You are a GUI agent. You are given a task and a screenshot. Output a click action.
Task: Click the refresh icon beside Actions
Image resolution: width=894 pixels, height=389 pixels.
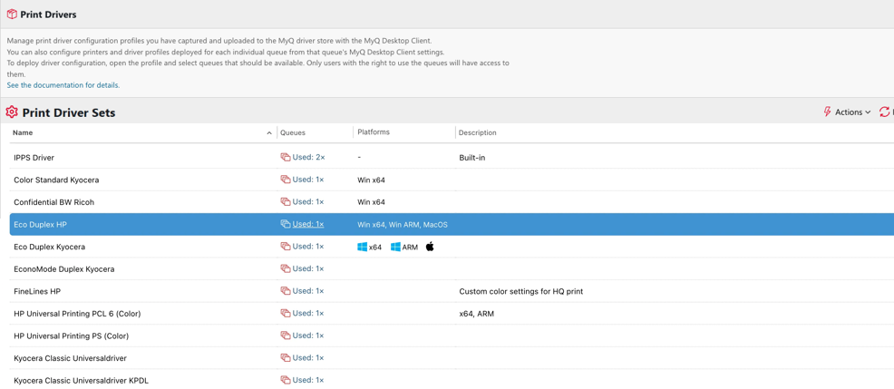[x=884, y=112]
